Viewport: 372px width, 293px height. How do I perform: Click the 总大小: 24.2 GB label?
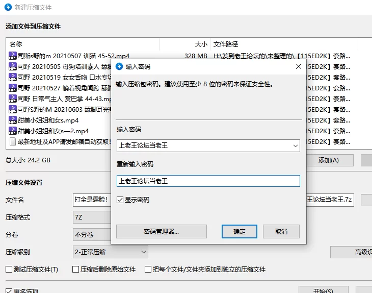coord(28,160)
